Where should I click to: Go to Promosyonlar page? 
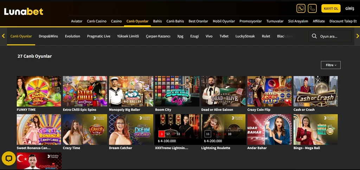pyautogui.click(x=250, y=21)
